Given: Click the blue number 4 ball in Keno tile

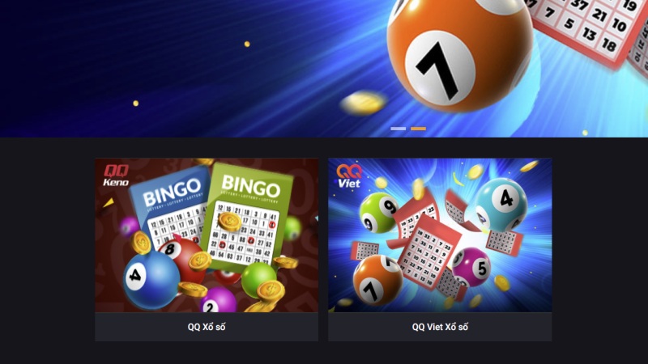Looking at the screenshot, I should 151,280.
